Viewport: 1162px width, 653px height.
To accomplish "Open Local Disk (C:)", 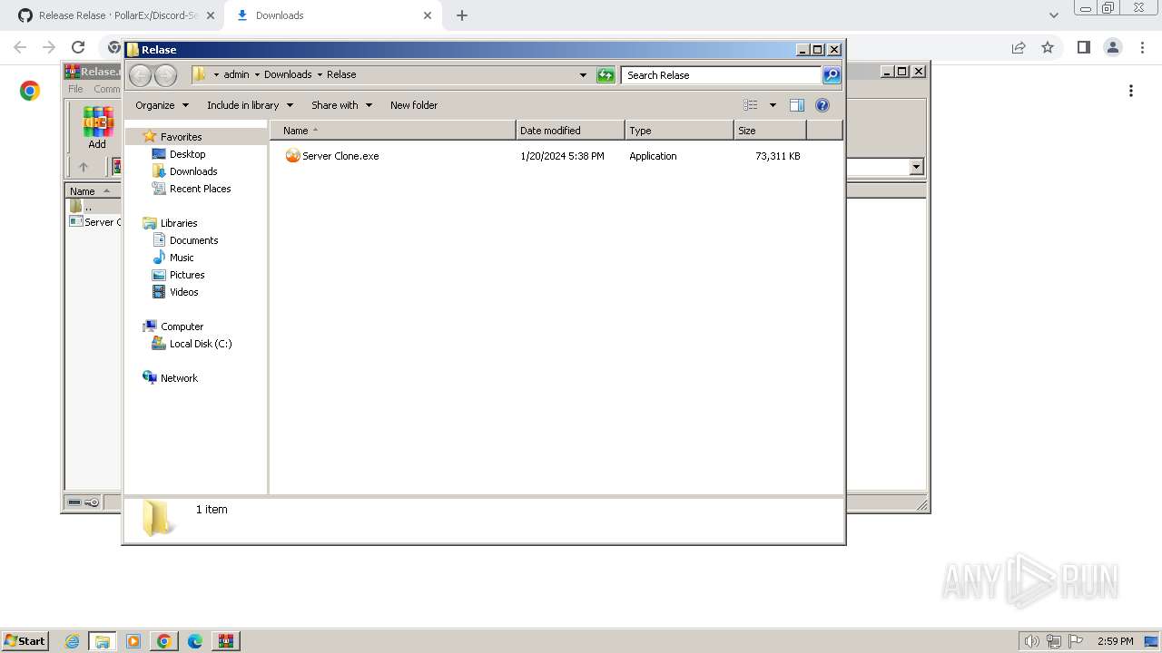I will [201, 344].
